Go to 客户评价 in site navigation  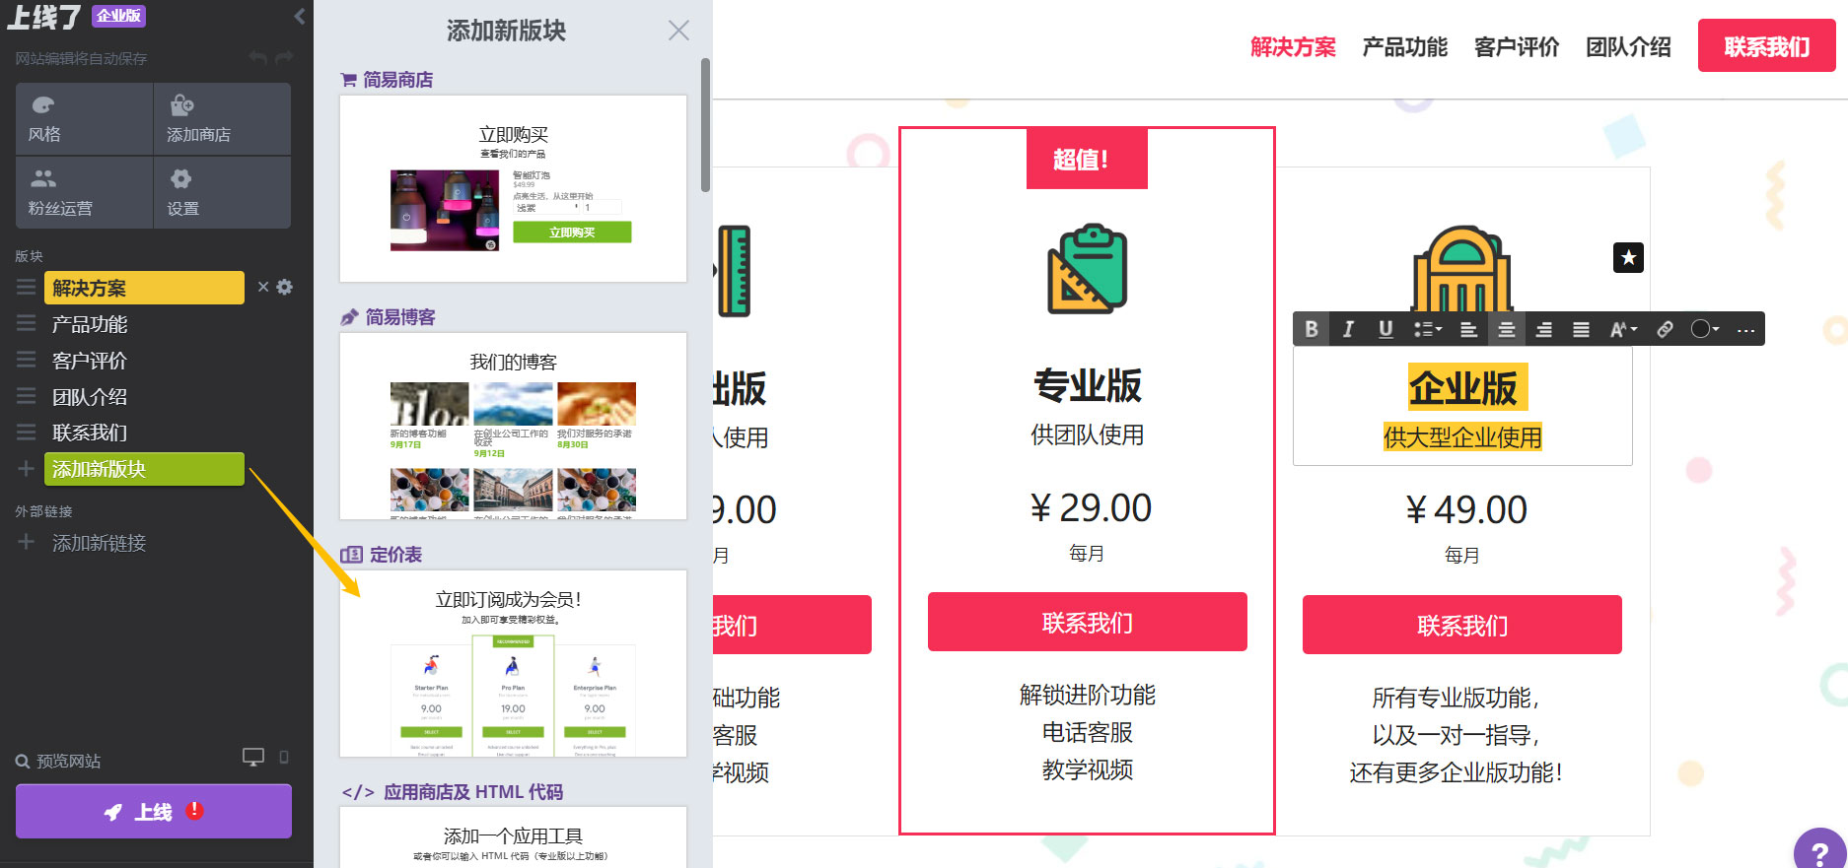pos(1517,46)
